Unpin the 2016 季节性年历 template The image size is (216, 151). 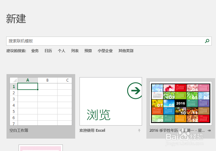(209, 131)
